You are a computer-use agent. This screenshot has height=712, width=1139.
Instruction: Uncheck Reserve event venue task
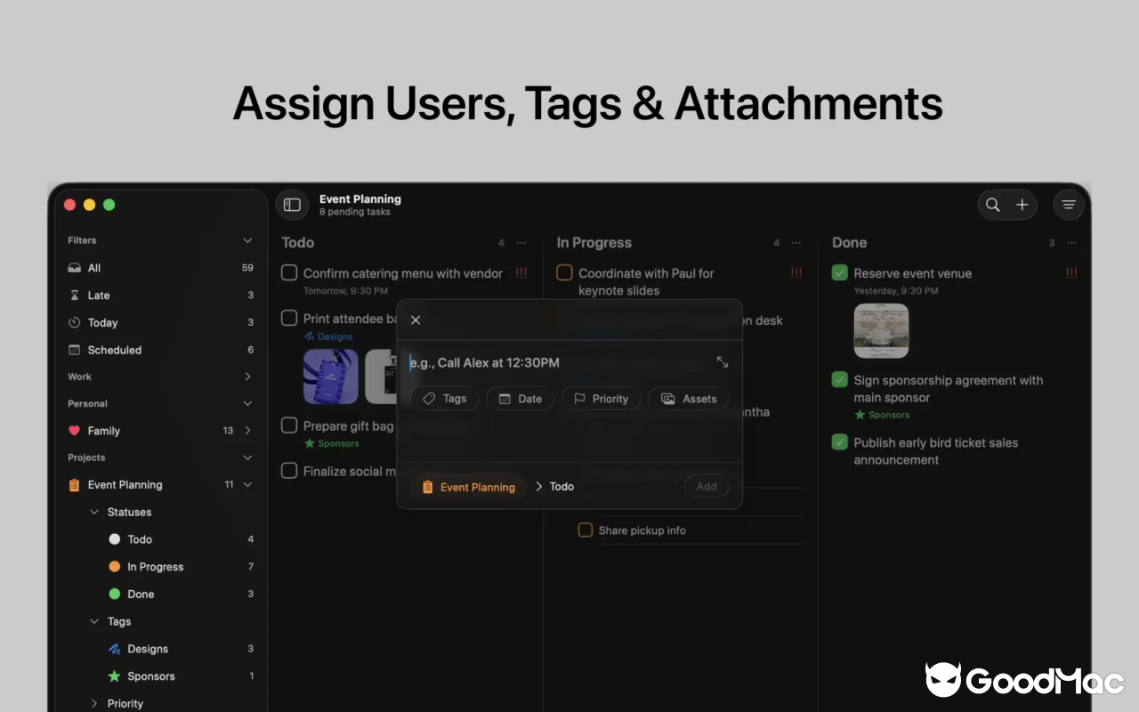click(839, 272)
